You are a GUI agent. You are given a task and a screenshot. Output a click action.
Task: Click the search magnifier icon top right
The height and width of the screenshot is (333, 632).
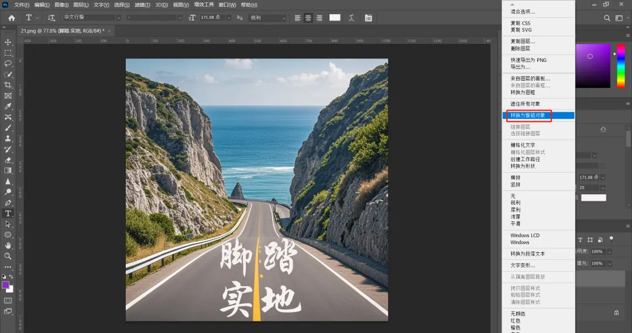pos(607,18)
